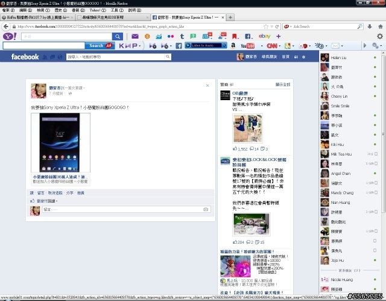Click the LOCK&LOCK cookware thumbnail
Viewport: 386px width, 301px height.
point(252,224)
